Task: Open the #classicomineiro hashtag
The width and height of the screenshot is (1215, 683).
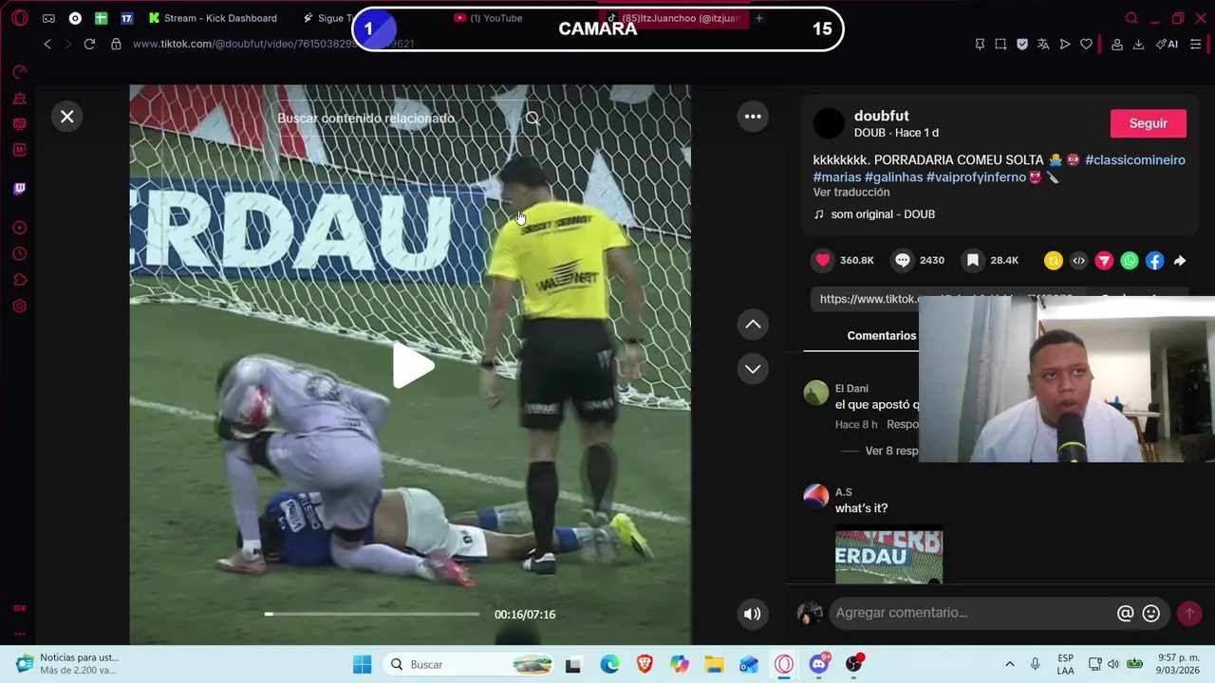Action: point(1135,159)
